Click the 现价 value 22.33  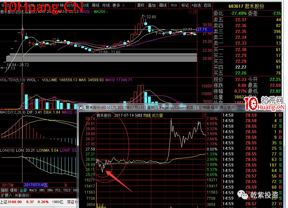(x=241, y=80)
